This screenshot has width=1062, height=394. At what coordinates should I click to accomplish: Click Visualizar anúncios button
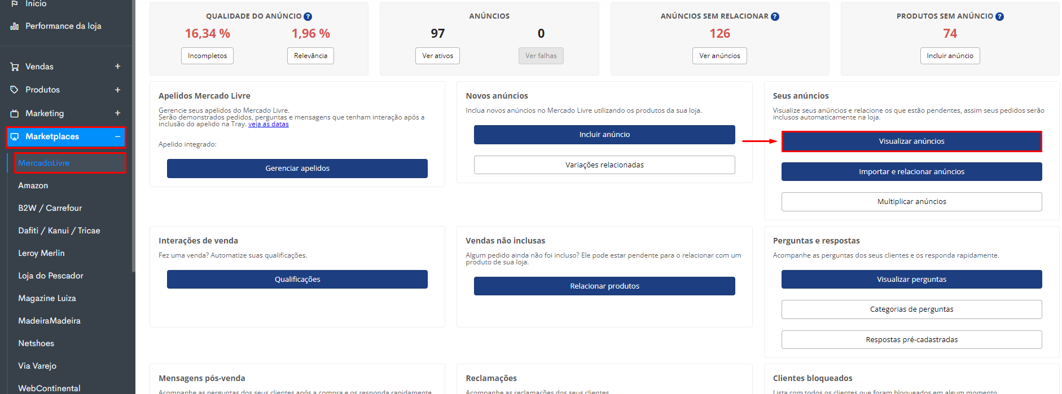(x=911, y=141)
